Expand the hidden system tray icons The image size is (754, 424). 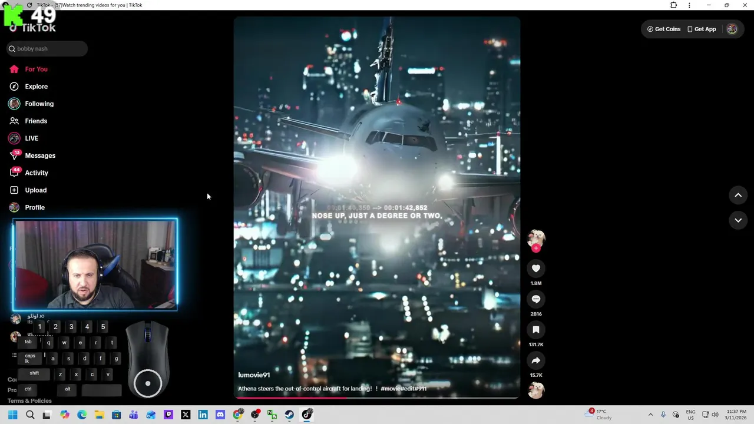click(650, 415)
